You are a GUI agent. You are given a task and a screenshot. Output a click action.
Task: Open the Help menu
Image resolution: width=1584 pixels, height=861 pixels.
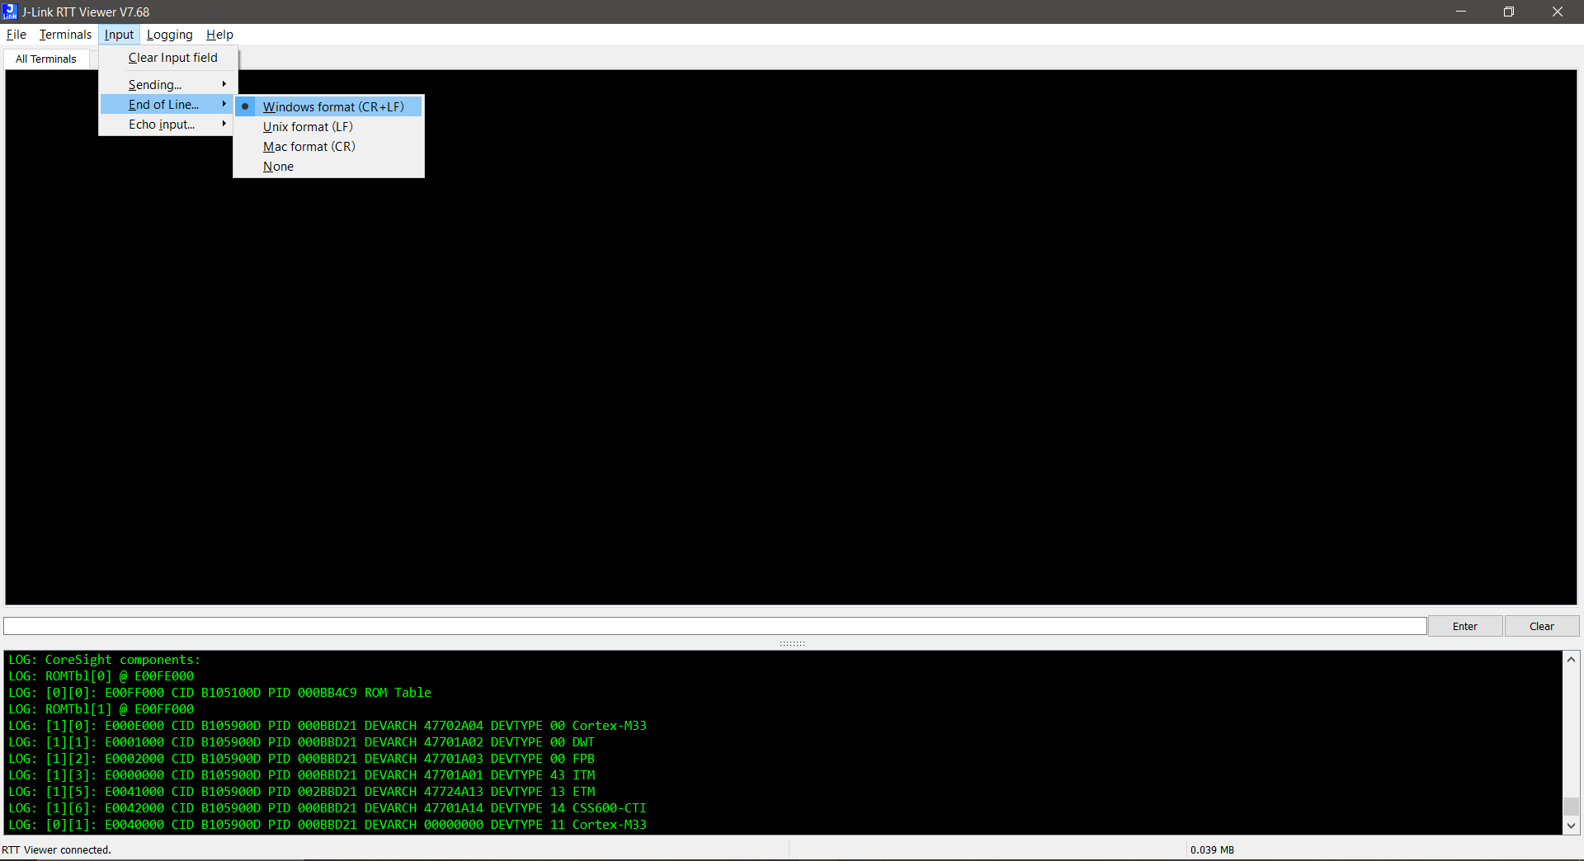tap(219, 34)
